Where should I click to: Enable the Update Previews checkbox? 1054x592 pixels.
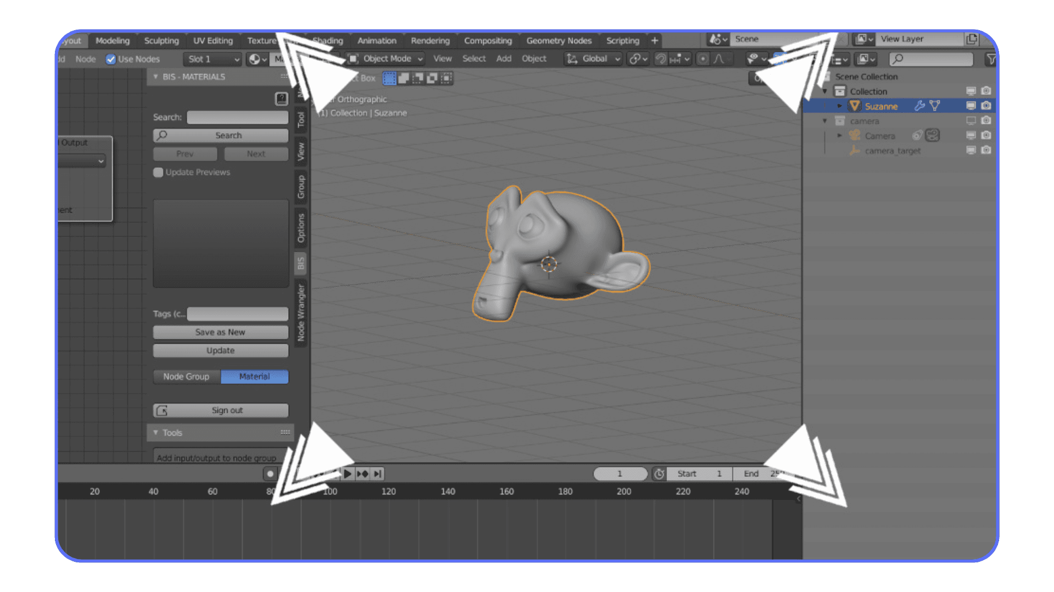click(x=158, y=172)
